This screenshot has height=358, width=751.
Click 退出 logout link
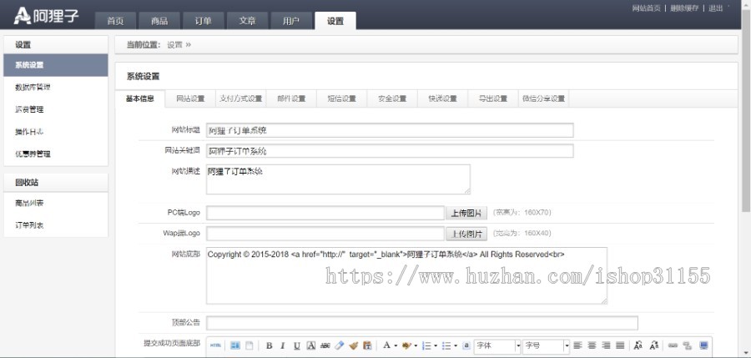click(x=716, y=8)
